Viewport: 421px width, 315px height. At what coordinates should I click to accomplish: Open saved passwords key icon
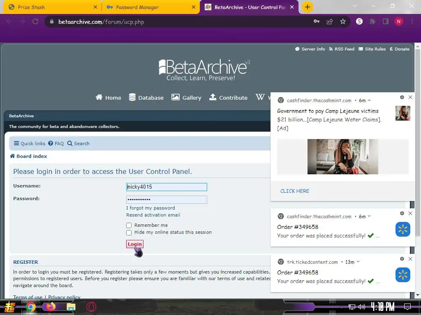[x=317, y=21]
